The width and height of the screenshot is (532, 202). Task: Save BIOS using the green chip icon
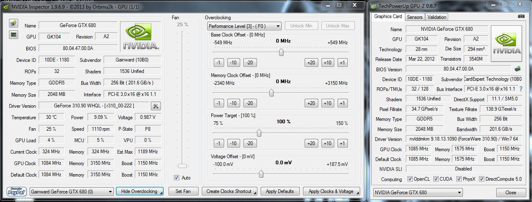[x=518, y=69]
